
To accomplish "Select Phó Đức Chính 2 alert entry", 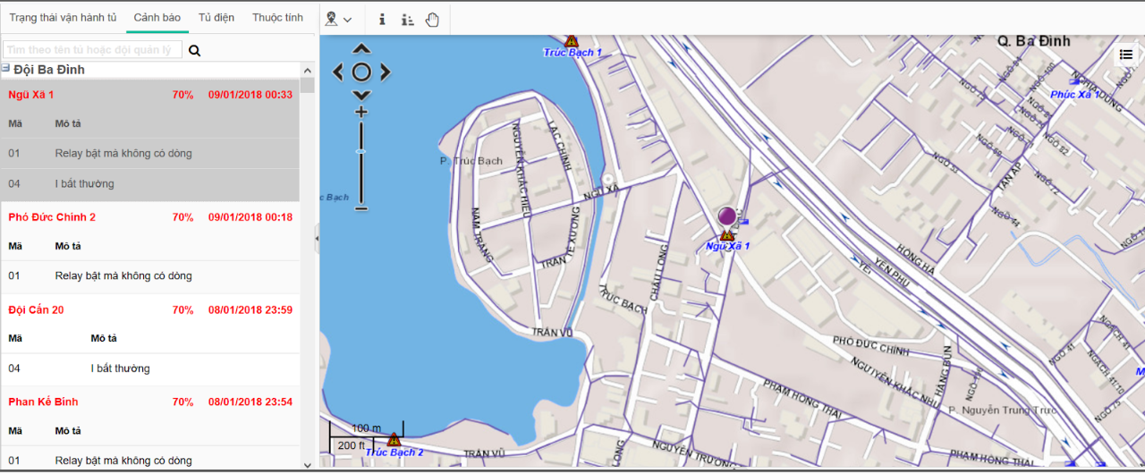I will pos(150,217).
